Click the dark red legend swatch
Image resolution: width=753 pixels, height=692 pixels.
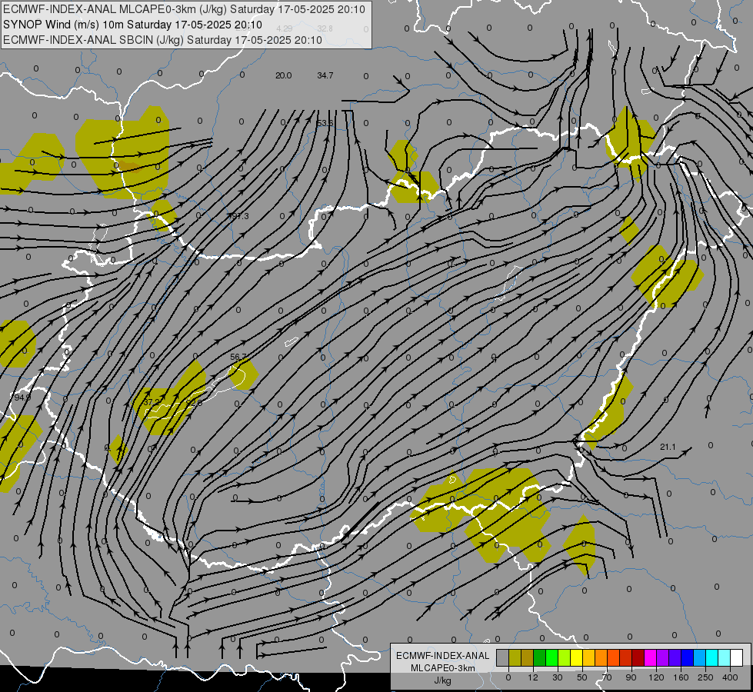click(x=638, y=658)
